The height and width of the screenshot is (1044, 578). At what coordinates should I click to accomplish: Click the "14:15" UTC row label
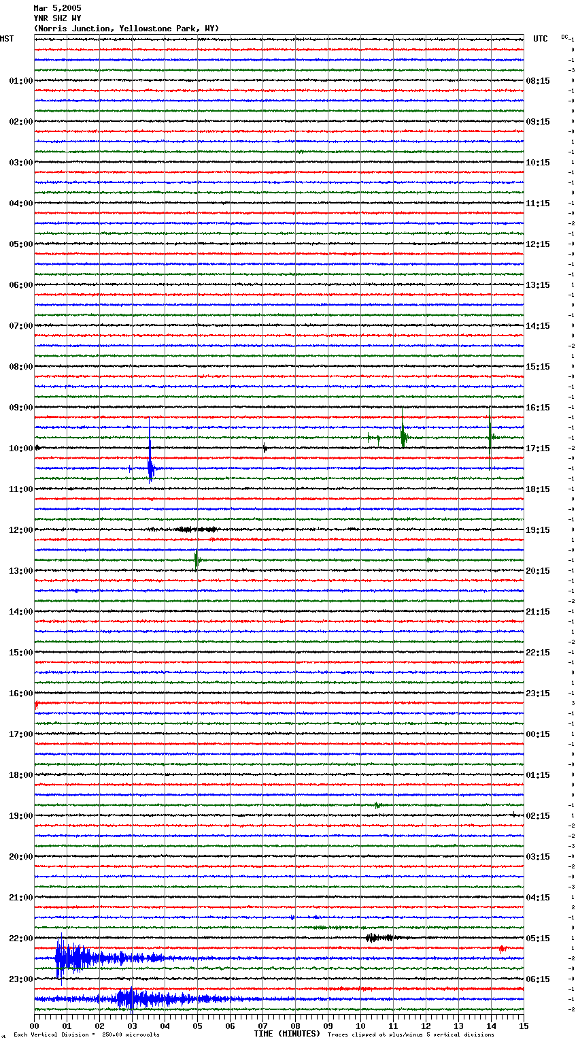tap(538, 326)
